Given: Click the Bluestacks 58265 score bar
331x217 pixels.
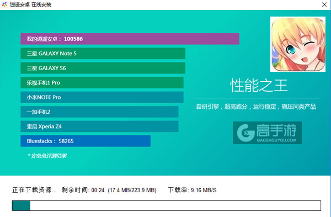Looking at the screenshot, I should click(86, 141).
